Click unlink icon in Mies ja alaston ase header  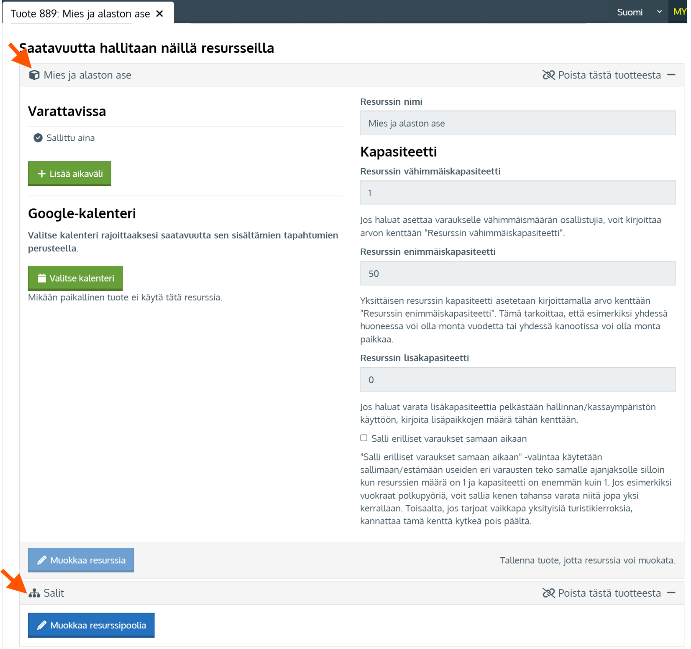pyautogui.click(x=548, y=75)
